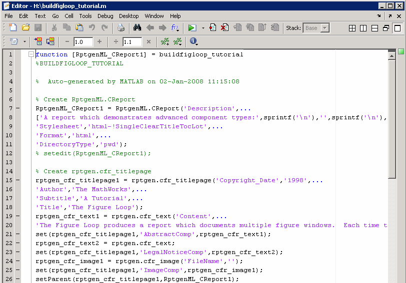The image size is (406, 283).
Task: Toggle the split top/bottom tile layout
Action: coord(374,28)
